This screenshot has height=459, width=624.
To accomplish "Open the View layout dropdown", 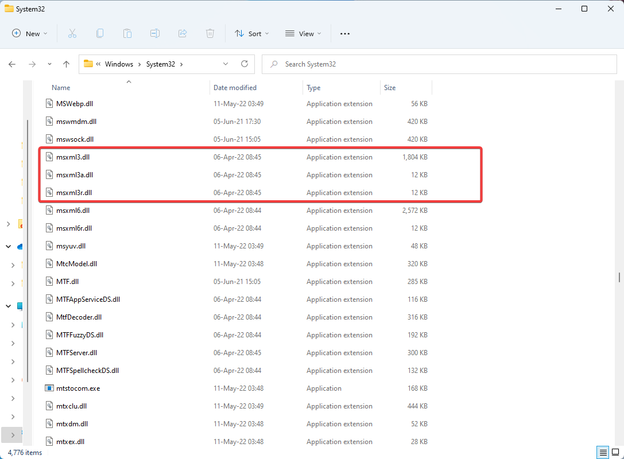I will (303, 34).
